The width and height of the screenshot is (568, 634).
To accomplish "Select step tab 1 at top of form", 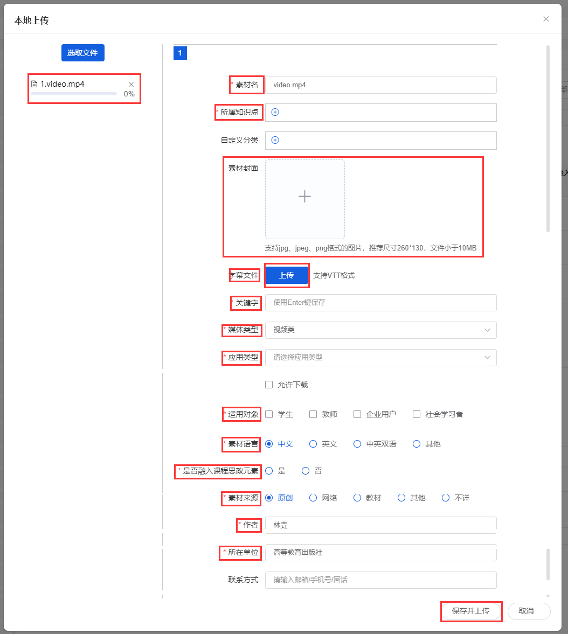I will [180, 53].
